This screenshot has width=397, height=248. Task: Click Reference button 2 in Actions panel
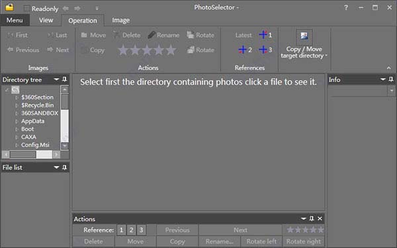(131, 230)
